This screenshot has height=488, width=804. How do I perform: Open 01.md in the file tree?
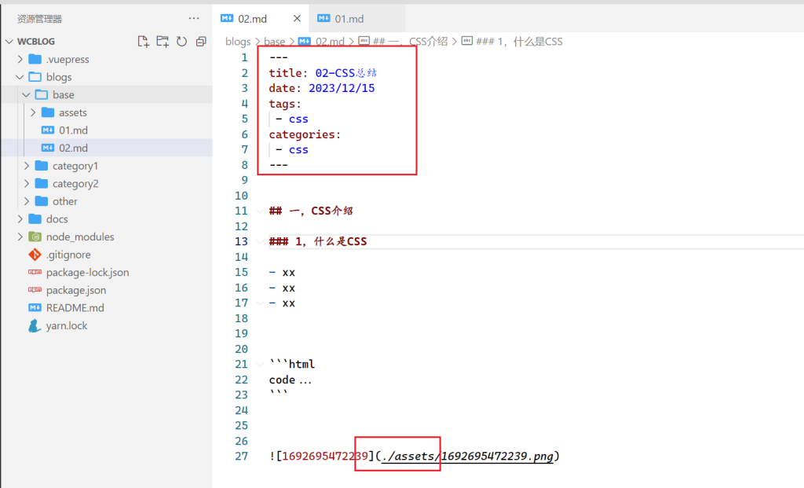coord(73,130)
